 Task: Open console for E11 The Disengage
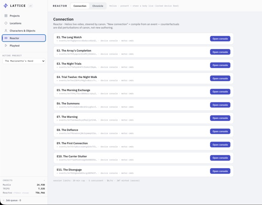(x=220, y=171)
